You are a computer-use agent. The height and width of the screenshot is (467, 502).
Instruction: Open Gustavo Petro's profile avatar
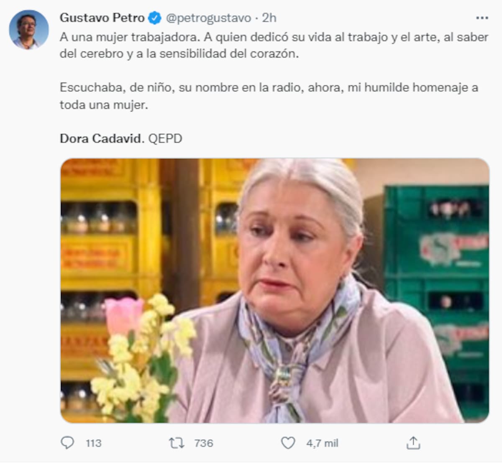pyautogui.click(x=29, y=30)
